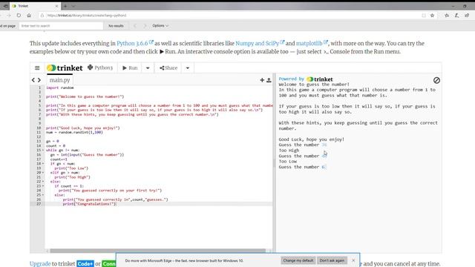Click the trinket logo in output panel

coord(320,79)
